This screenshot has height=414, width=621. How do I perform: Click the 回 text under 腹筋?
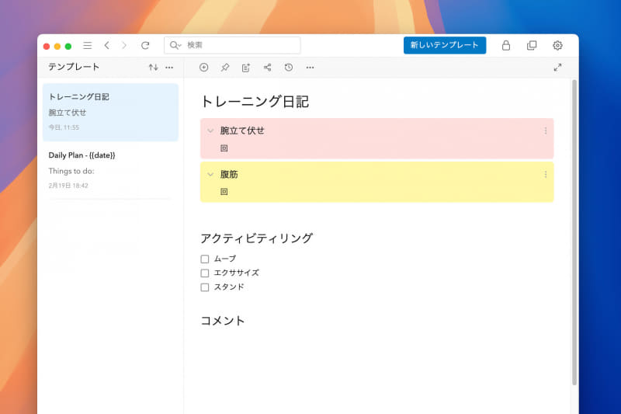(224, 192)
